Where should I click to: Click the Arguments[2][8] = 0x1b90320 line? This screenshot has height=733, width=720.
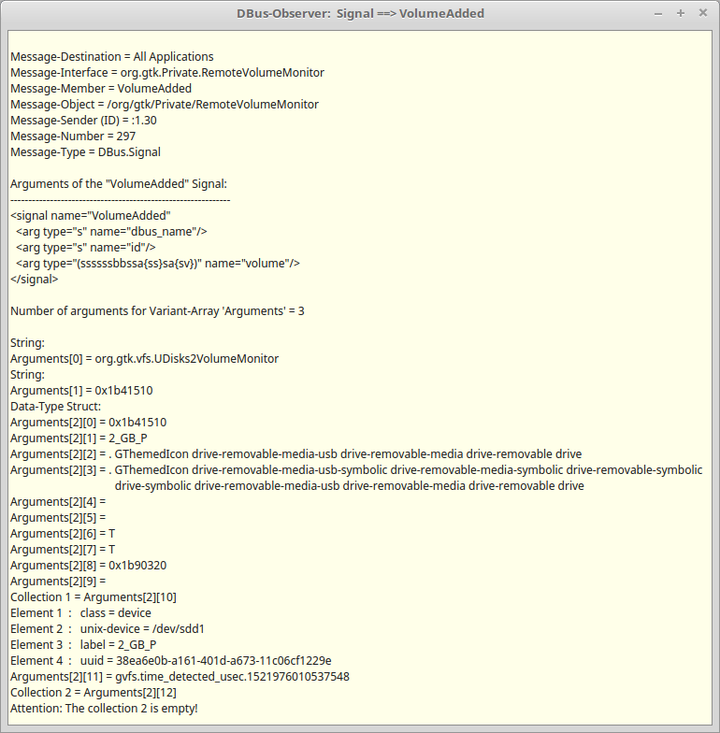(88, 566)
